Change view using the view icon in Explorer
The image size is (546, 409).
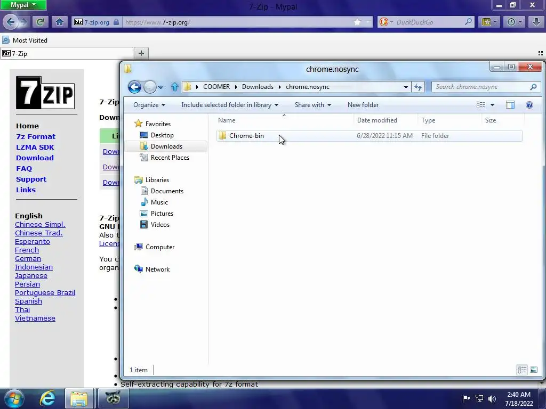tap(481, 105)
